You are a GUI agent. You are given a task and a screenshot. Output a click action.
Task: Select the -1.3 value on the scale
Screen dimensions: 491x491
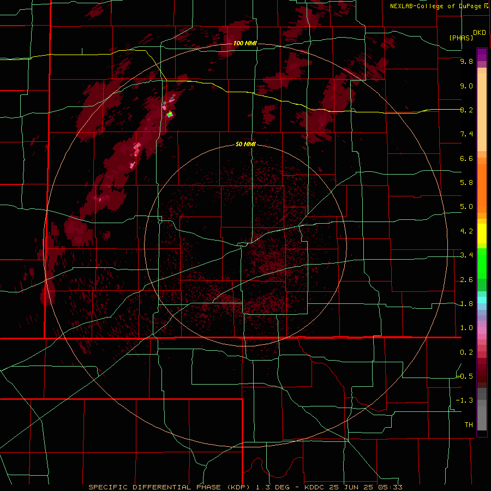(465, 400)
